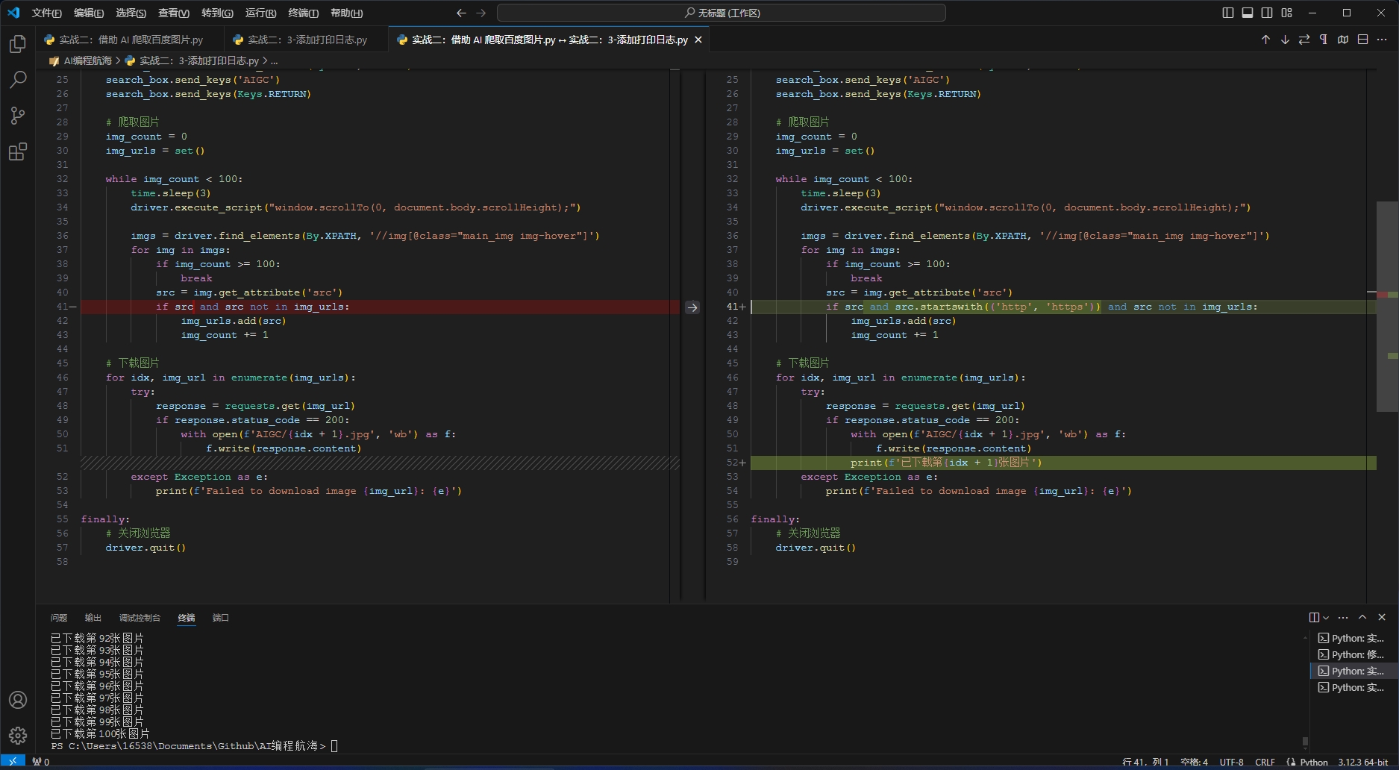Open the split terminal dropdown chevron
The image size is (1399, 770).
pyautogui.click(x=1326, y=617)
